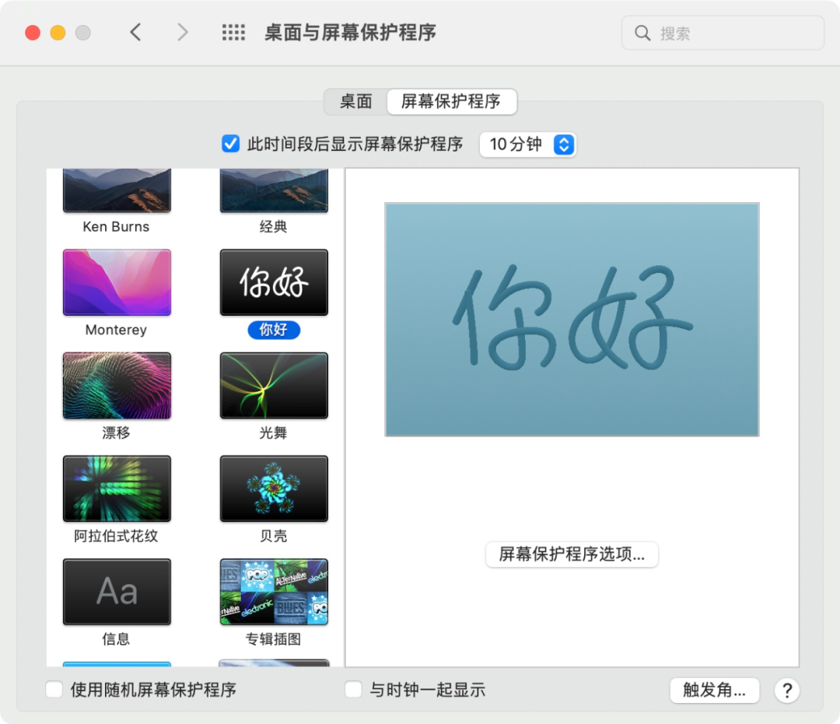Open the 10 分钟 duration dropdown
Image resolution: width=840 pixels, height=724 pixels.
527,144
